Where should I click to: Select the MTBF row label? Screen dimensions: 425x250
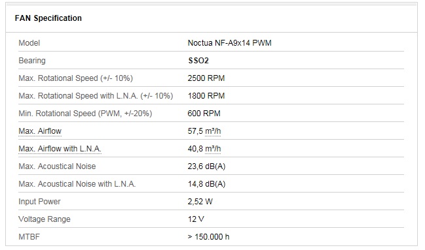click(29, 237)
